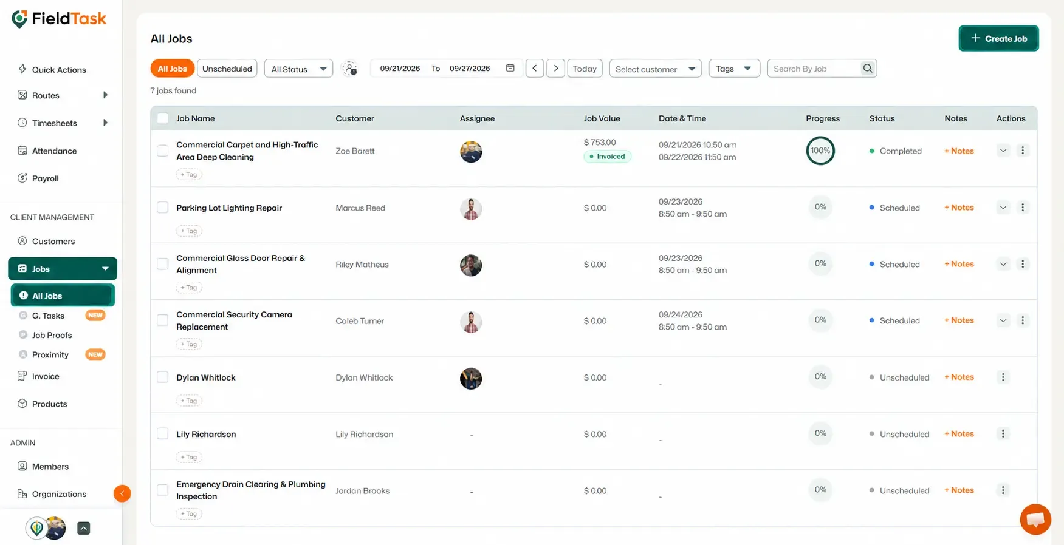Jump to Today's date

585,69
